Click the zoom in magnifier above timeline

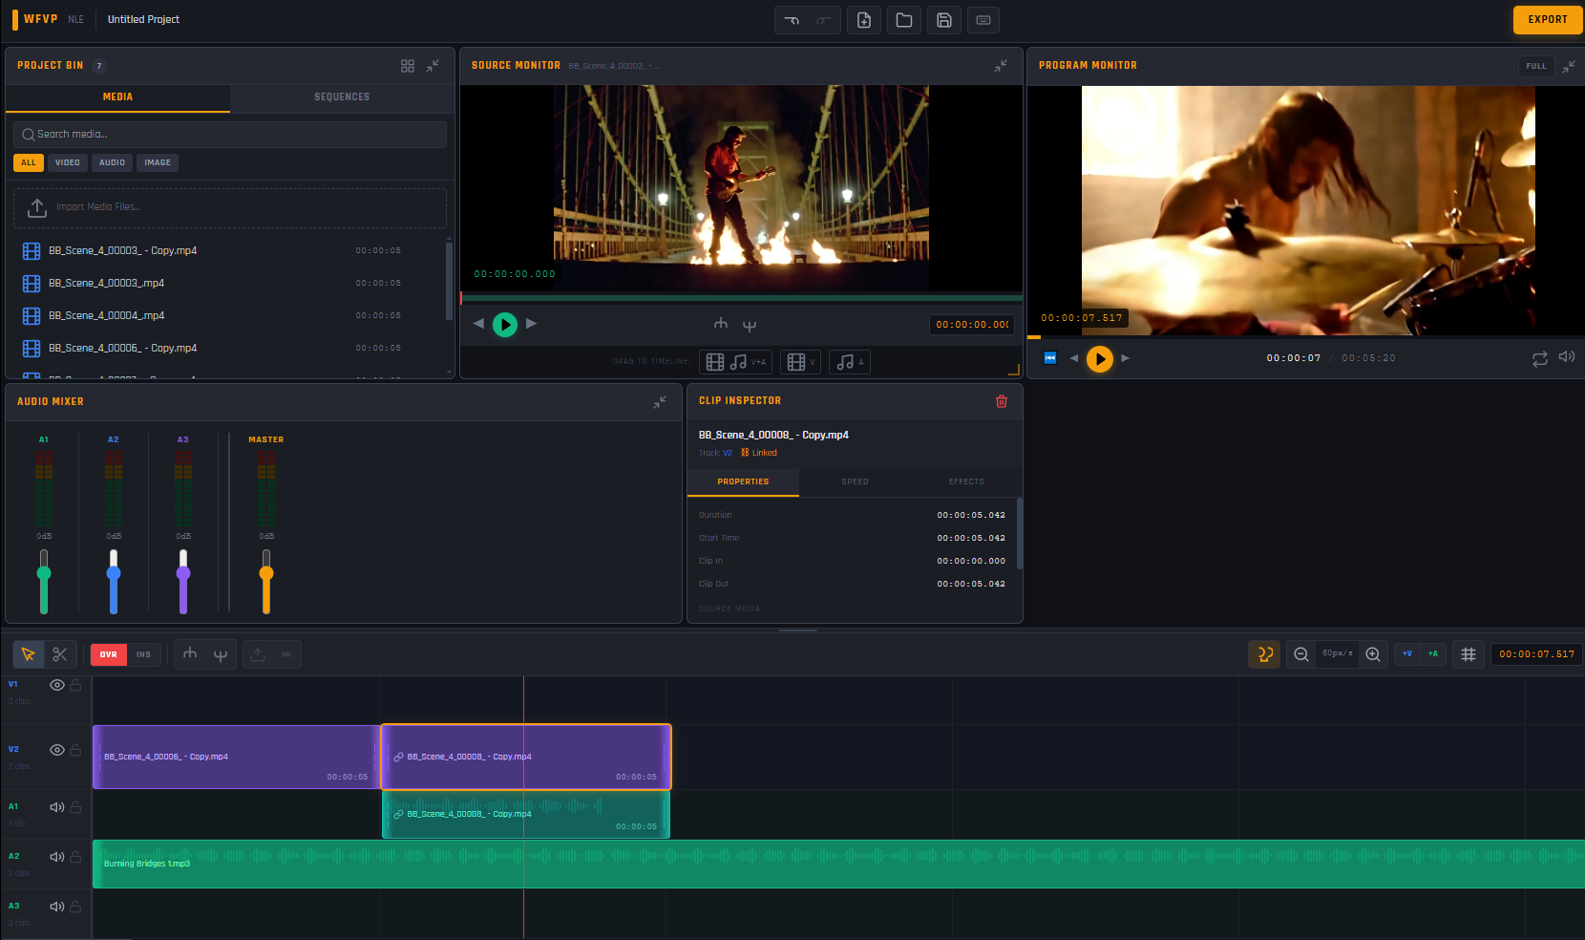1372,654
